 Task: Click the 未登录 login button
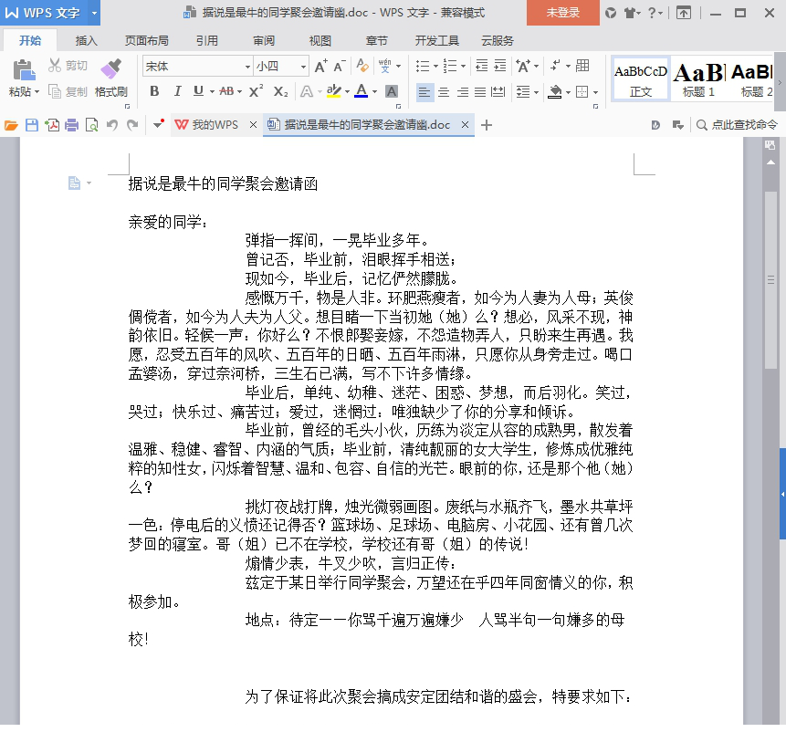(x=563, y=13)
